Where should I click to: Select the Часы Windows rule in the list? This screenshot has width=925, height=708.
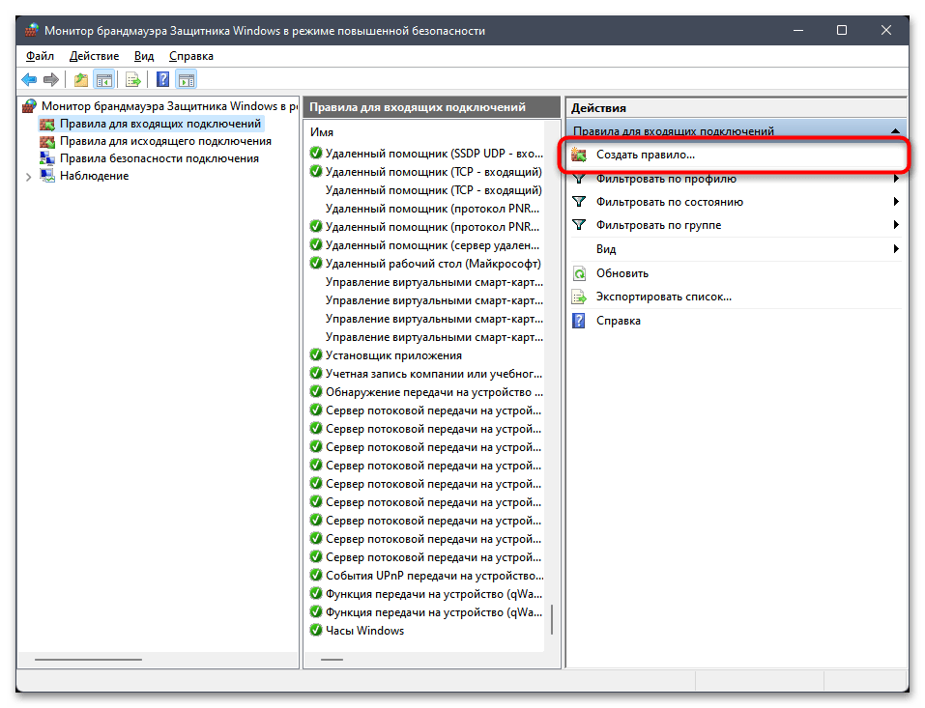[364, 631]
